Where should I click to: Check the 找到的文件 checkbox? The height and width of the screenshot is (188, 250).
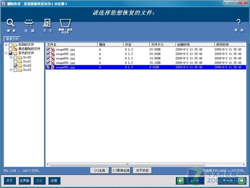tap(10, 45)
